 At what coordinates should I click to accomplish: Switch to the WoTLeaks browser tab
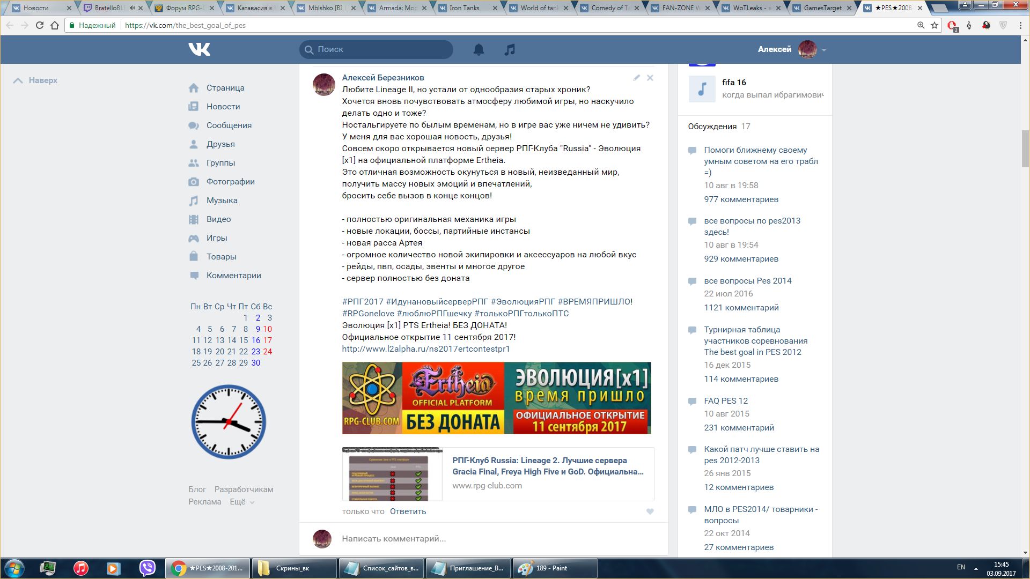(x=751, y=8)
